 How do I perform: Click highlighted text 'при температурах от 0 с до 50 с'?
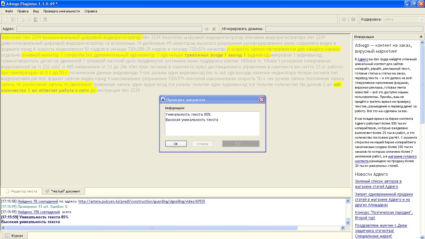pos(35,73)
